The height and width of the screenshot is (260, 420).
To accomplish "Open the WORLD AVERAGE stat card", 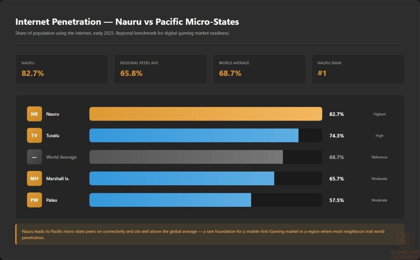I will click(x=259, y=69).
